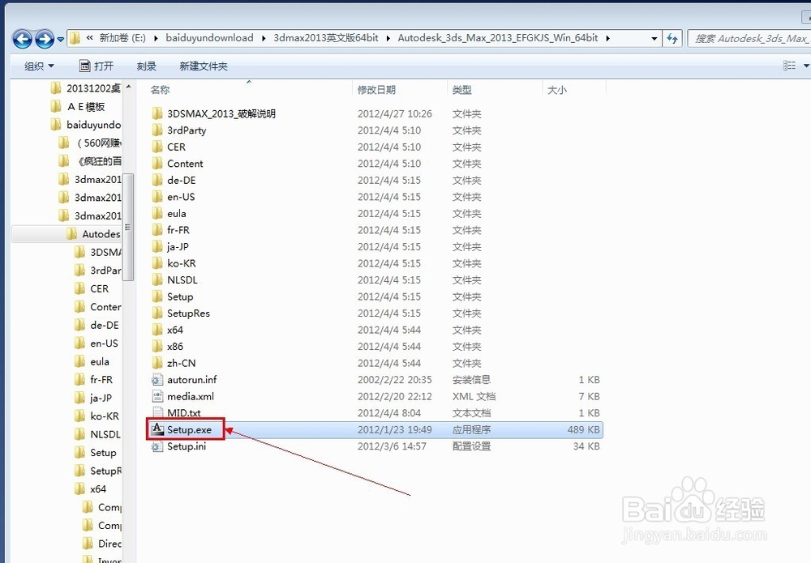The image size is (811, 563).
Task: Select the Setup folder icon in file list
Action: pos(157,296)
